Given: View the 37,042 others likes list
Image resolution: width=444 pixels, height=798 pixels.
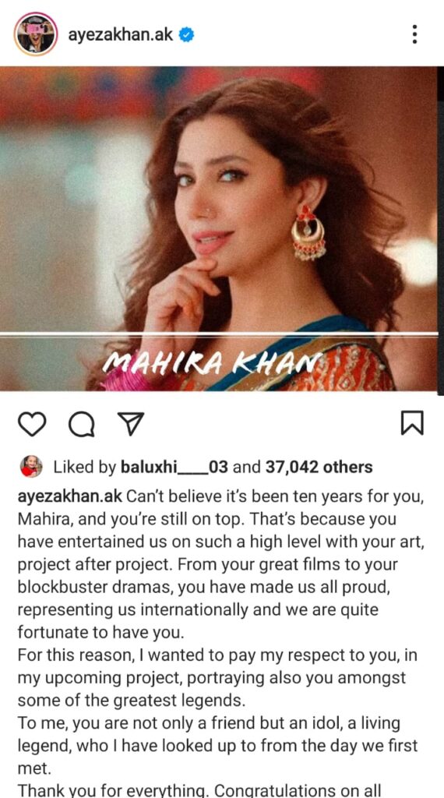Looking at the screenshot, I should [319, 467].
